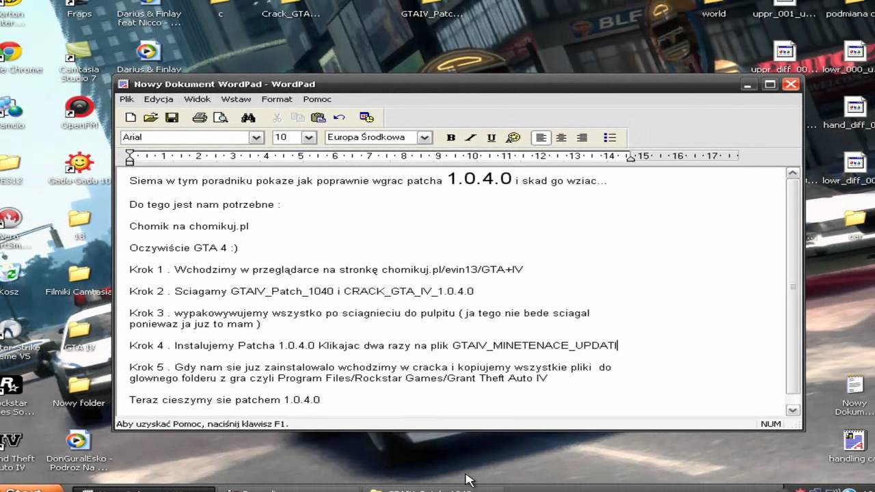Paste from clipboard using toolbar icon
875x492 pixels.
pyautogui.click(x=318, y=118)
